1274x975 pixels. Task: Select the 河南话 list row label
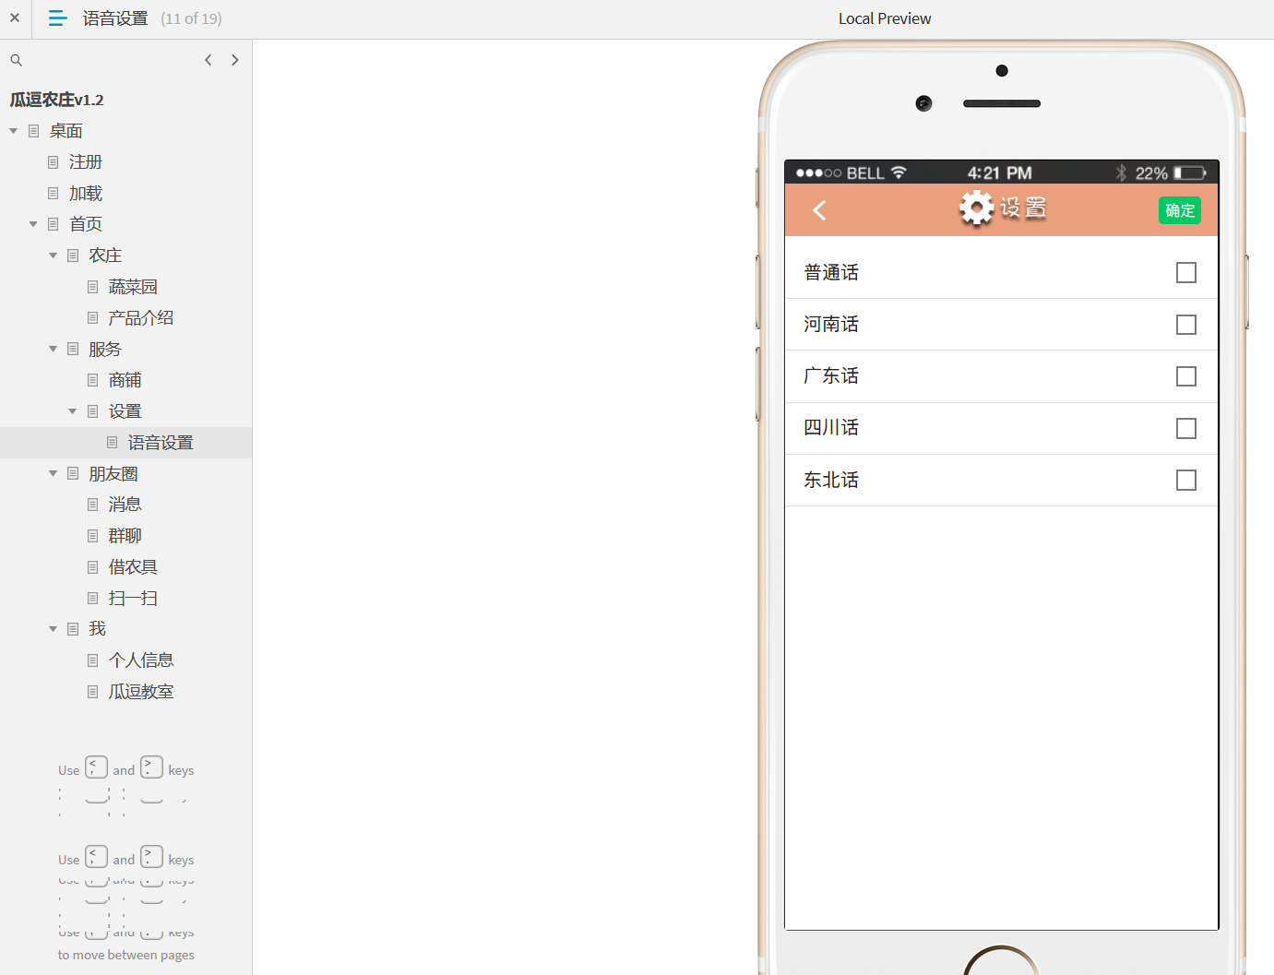point(831,325)
